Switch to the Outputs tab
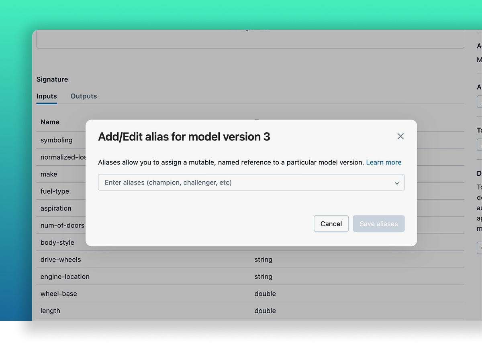 tap(84, 96)
